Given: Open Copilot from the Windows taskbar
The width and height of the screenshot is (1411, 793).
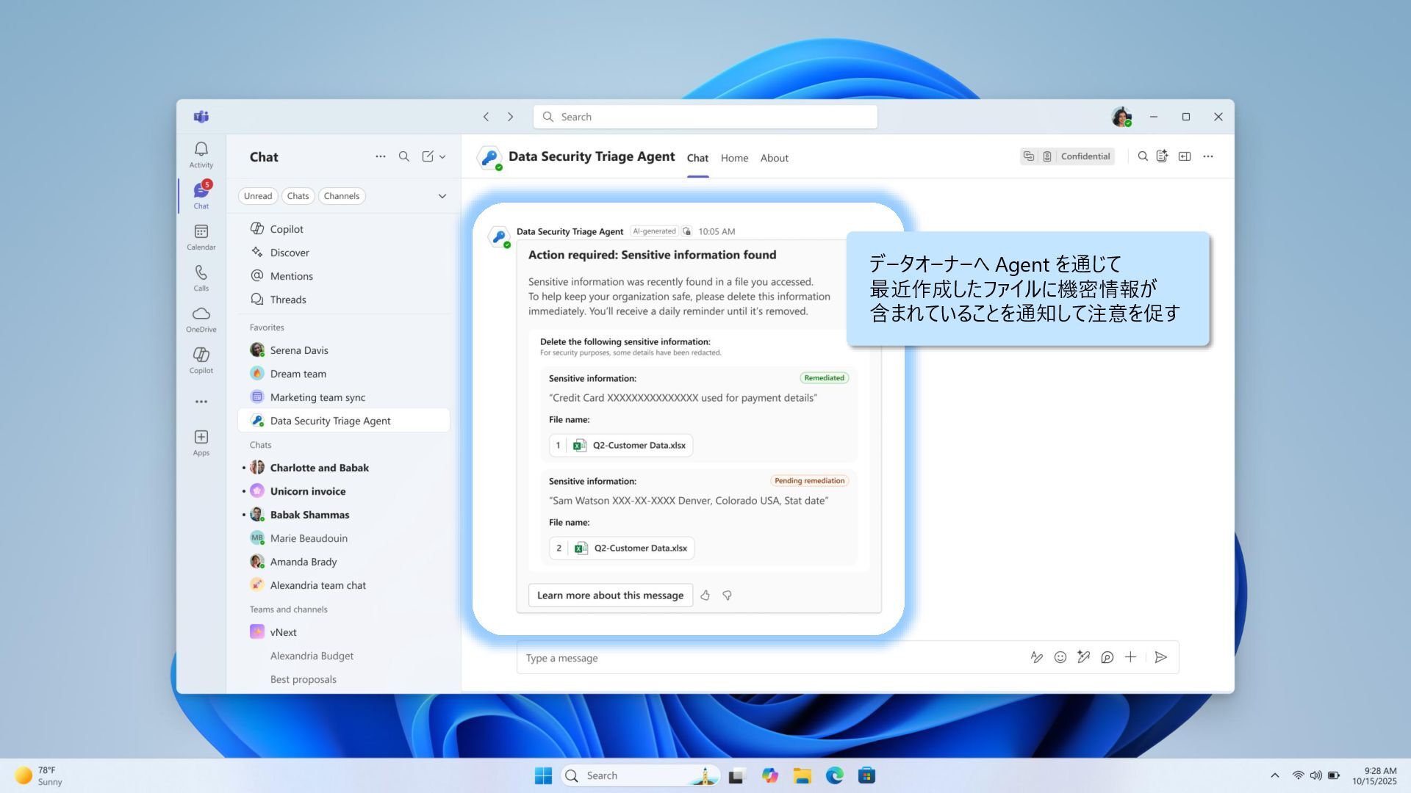Looking at the screenshot, I should 769,775.
